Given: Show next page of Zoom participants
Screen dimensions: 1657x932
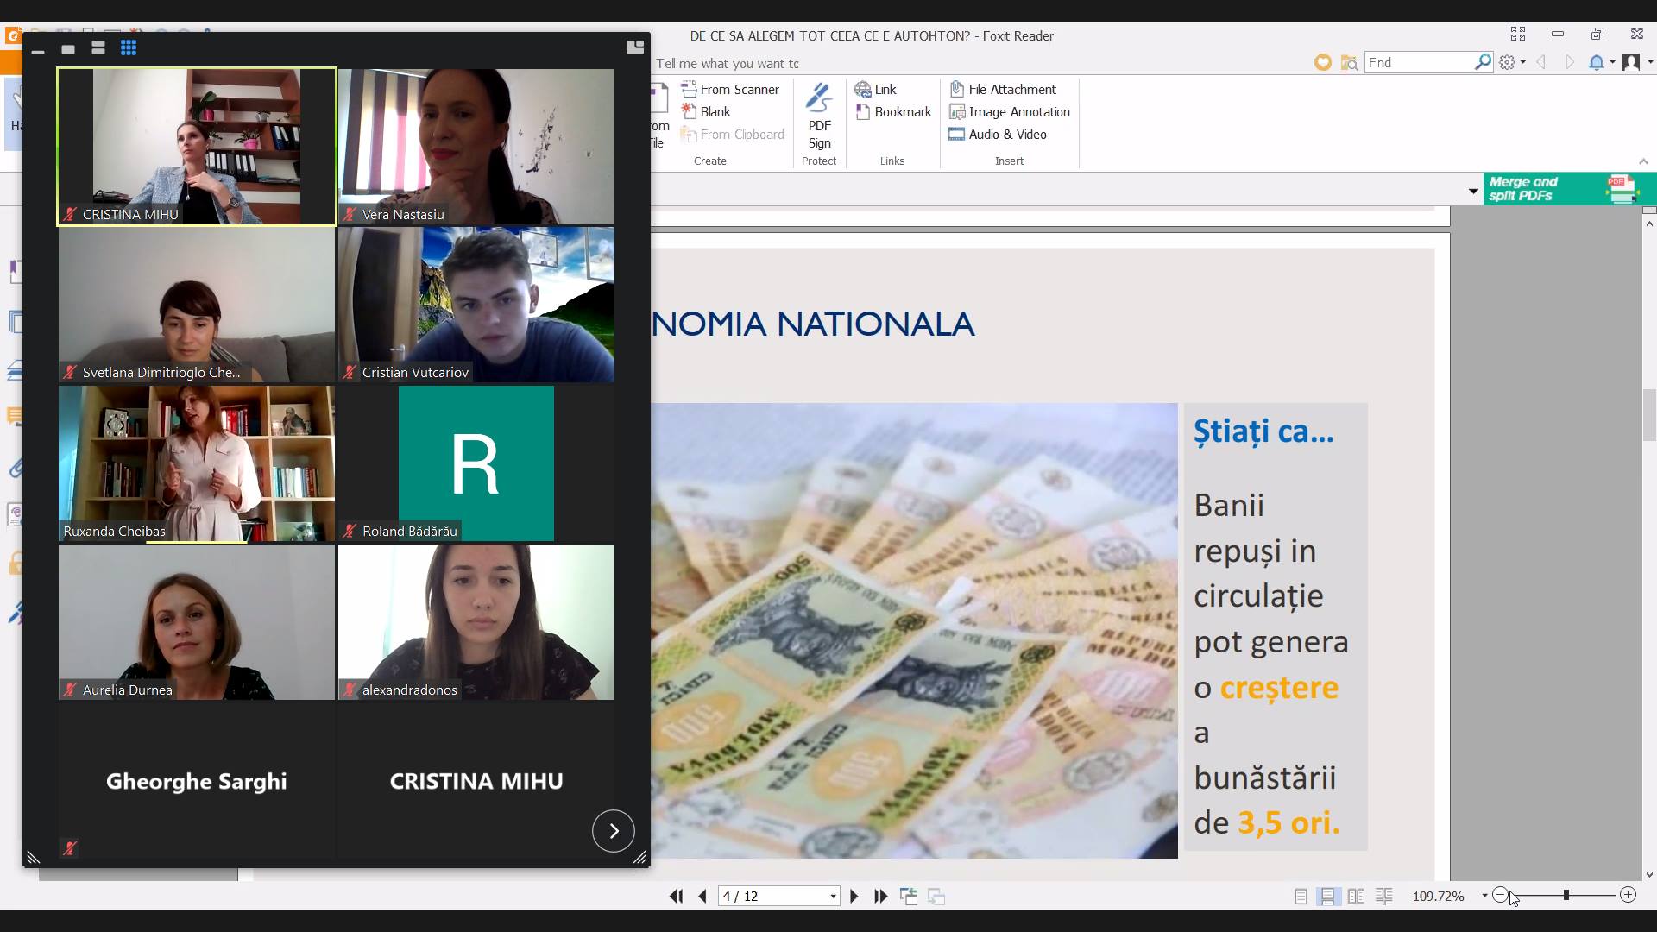Looking at the screenshot, I should tap(614, 831).
